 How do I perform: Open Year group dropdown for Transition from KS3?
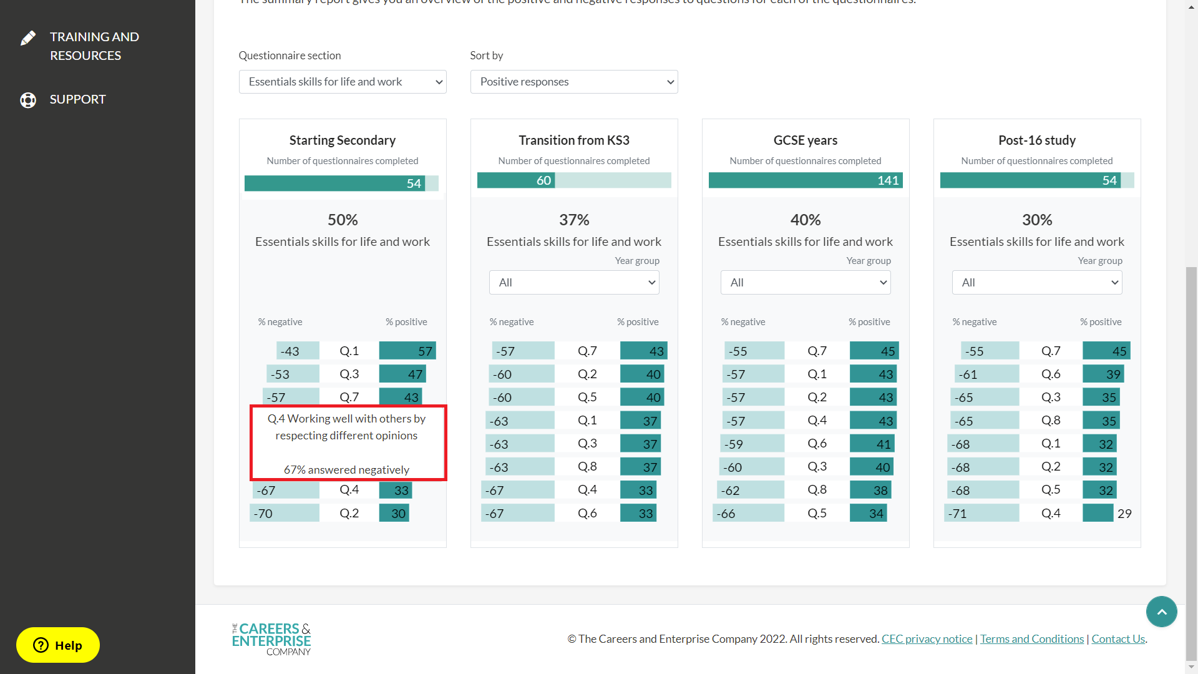(574, 283)
